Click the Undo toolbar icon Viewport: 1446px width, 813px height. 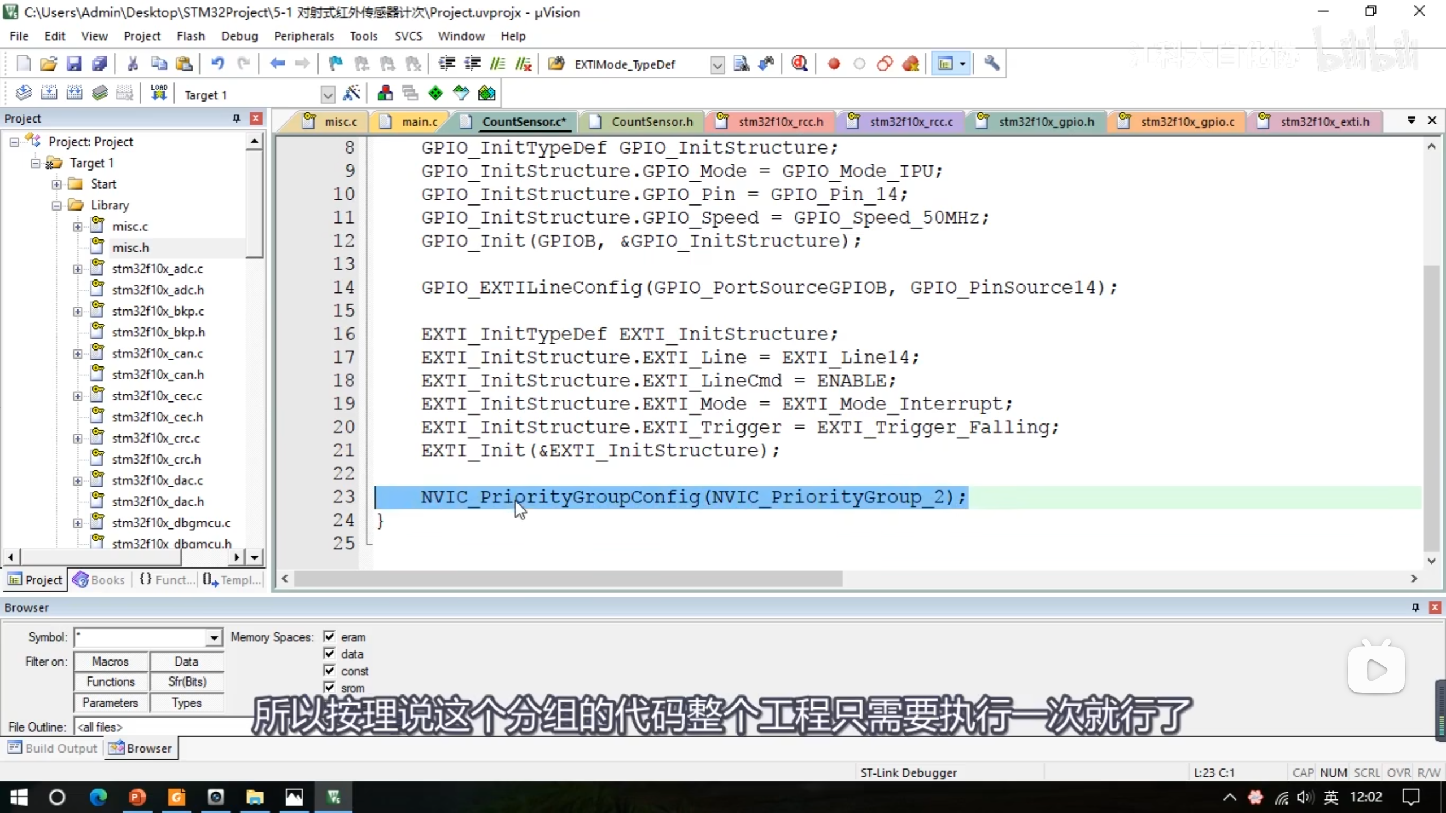tap(217, 64)
